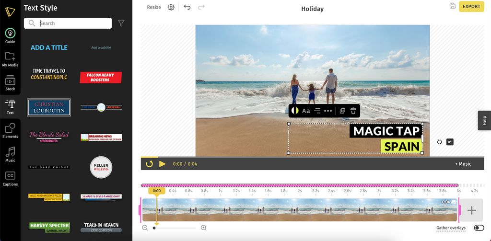Viewport: 491px width, 241px height.
Task: Open the text style filter funnel
Action: (121, 23)
